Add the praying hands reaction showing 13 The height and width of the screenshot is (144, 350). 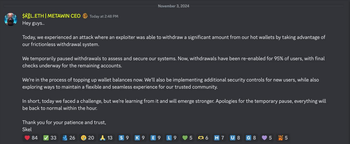(x=106, y=138)
